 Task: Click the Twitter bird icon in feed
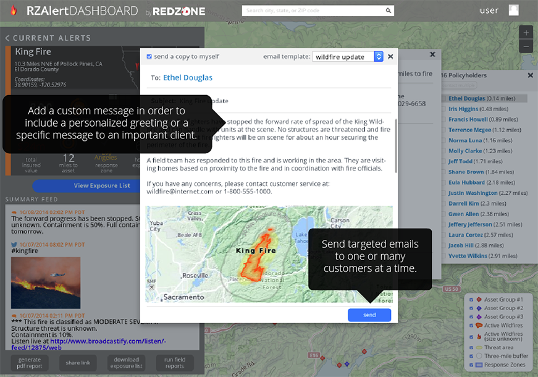14,245
